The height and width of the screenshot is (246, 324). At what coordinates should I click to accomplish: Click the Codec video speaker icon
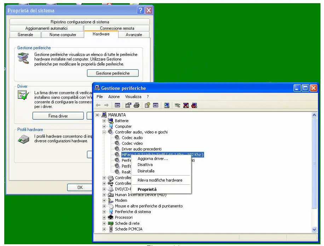pos(117,143)
